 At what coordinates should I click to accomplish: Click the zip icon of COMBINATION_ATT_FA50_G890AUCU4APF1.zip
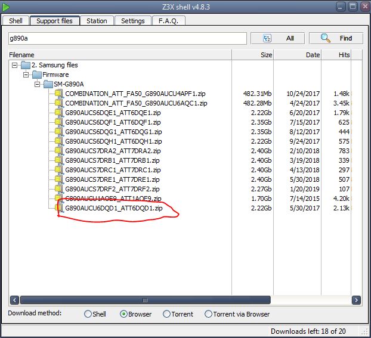point(59,94)
